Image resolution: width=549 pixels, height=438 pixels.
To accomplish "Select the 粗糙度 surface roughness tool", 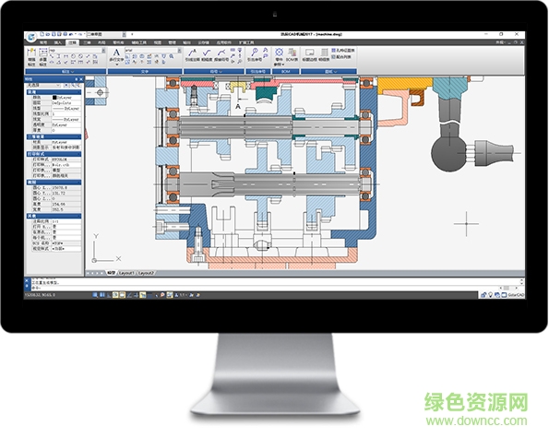I will pyautogui.click(x=207, y=55).
